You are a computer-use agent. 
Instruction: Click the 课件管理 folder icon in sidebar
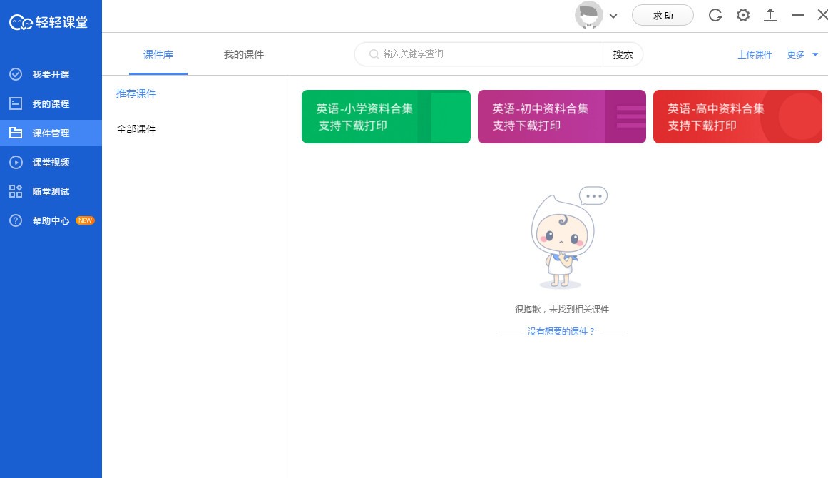(x=16, y=133)
